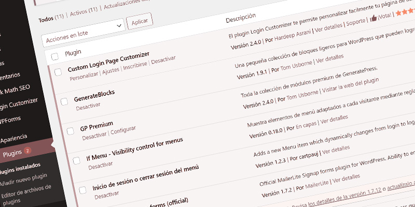
Task: Click If Menu - Visibility control for menus title
Action: [134, 149]
